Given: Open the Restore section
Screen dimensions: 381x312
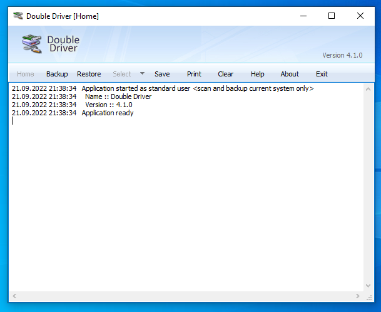Looking at the screenshot, I should point(89,74).
